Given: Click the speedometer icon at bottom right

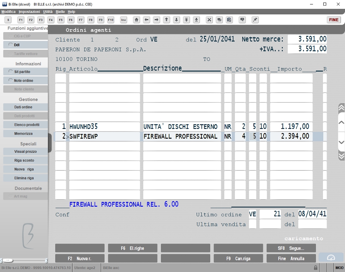Looking at the screenshot, I should pos(331,258).
